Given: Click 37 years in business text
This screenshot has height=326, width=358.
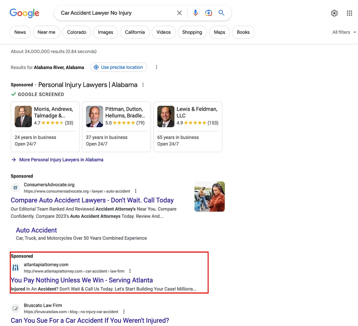Looking at the screenshot, I should tap(107, 137).
